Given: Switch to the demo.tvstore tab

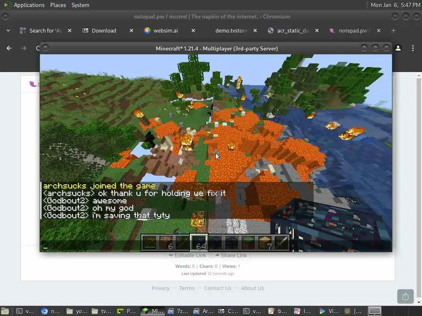Looking at the screenshot, I should (x=231, y=30).
